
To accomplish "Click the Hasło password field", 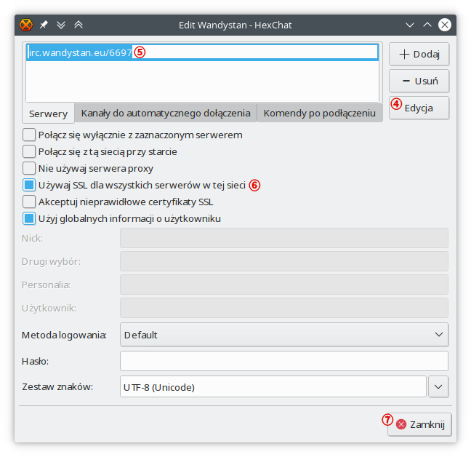I will click(284, 361).
